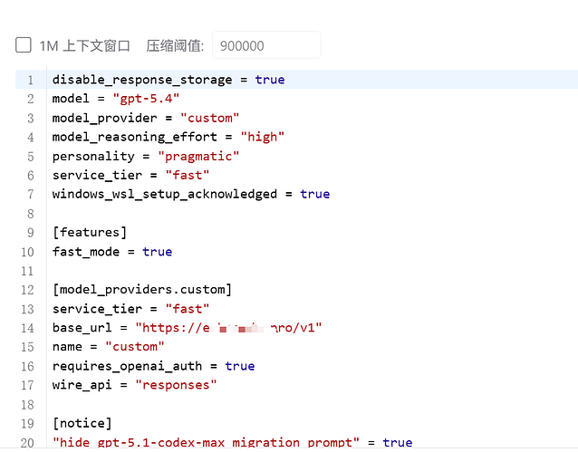Click the "gpt-5.4" model value
The width and height of the screenshot is (578, 452).
pos(146,99)
